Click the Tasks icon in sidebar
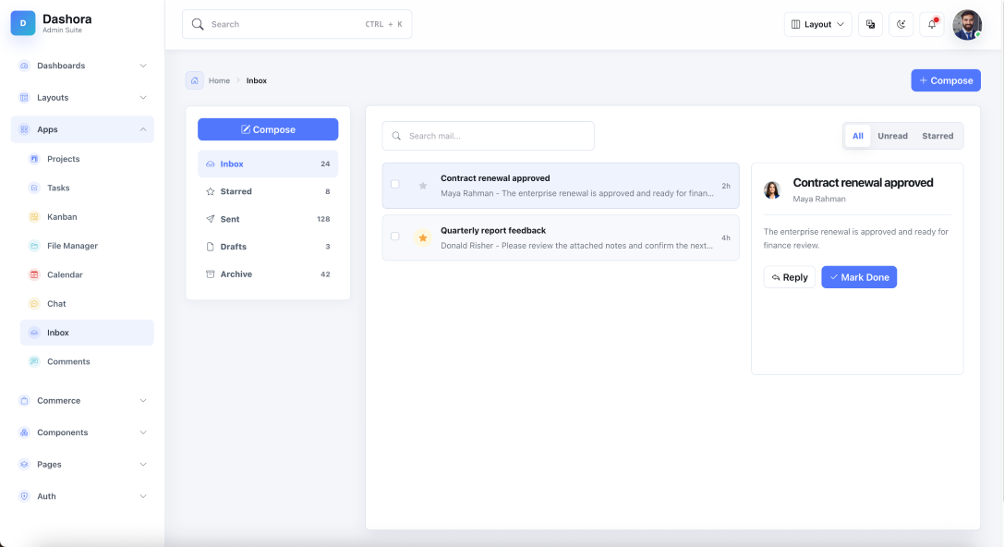This screenshot has width=1004, height=547. pos(34,188)
